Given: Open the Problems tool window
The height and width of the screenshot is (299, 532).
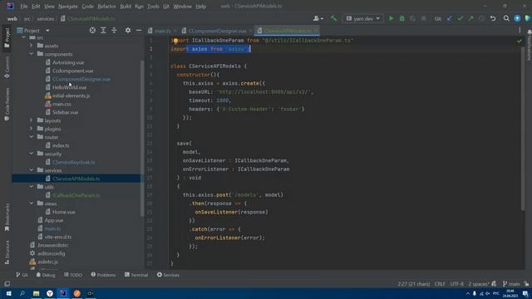Looking at the screenshot, I should click(103, 275).
